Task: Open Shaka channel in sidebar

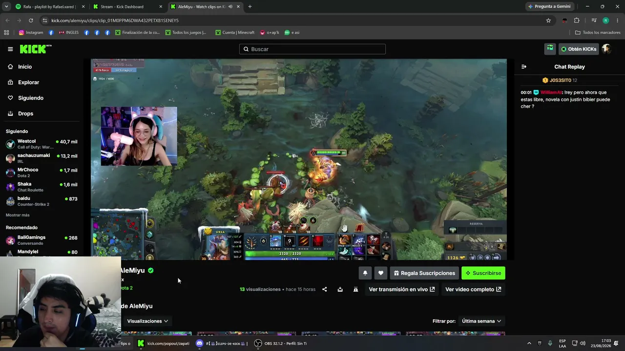Action: [42, 187]
